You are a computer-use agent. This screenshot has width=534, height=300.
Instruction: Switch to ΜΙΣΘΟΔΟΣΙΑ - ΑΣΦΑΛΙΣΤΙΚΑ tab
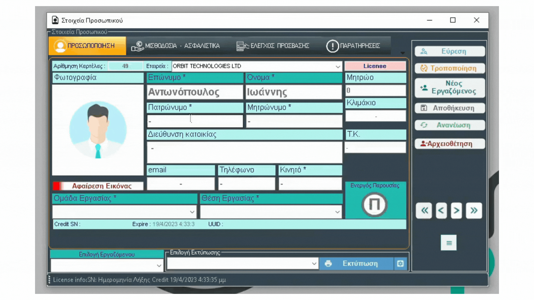[x=178, y=46]
